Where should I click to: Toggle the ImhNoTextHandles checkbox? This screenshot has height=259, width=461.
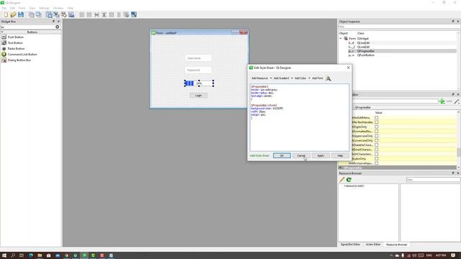(376, 122)
